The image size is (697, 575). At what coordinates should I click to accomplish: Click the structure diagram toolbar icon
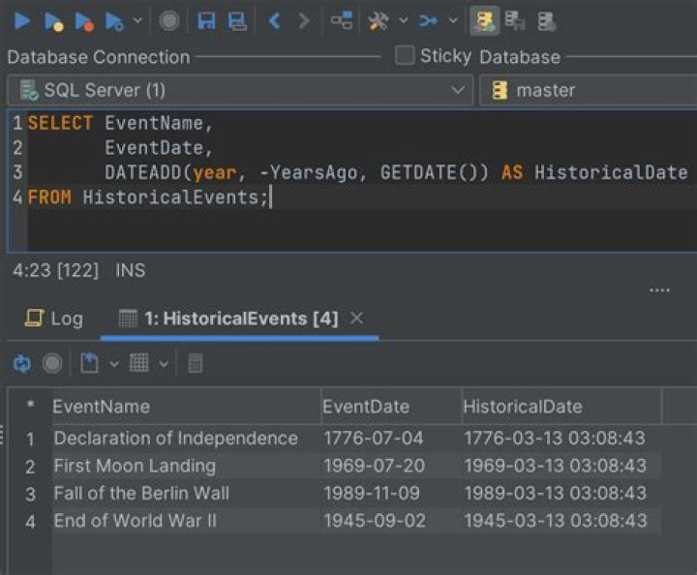342,20
